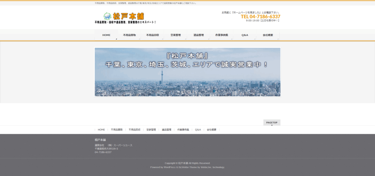Open 会社概要 link in the footer menu
The height and width of the screenshot is (176, 375).
click(212, 130)
